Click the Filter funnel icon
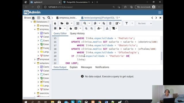Viewport: 184px width, 103px height. click(x=126, y=23)
